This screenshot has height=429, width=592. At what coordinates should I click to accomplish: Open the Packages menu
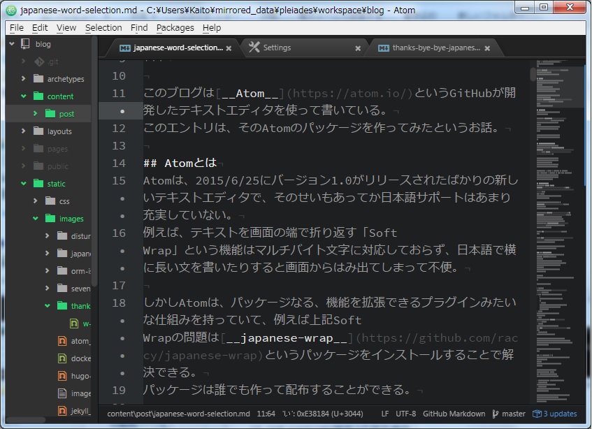click(x=175, y=27)
